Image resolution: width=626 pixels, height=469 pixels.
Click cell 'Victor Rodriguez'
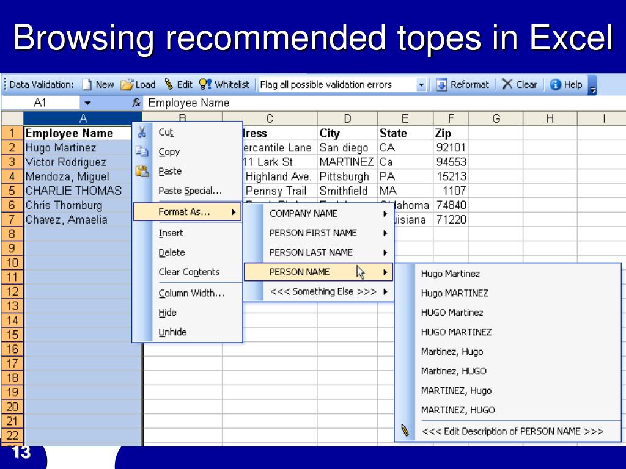coord(78,162)
